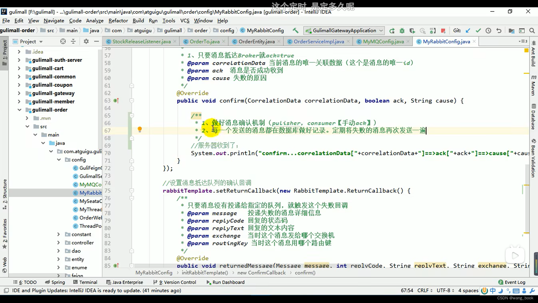Toggle tool window buttons icon at bottom-left
This screenshot has height=303, width=538.
pos(6,290)
